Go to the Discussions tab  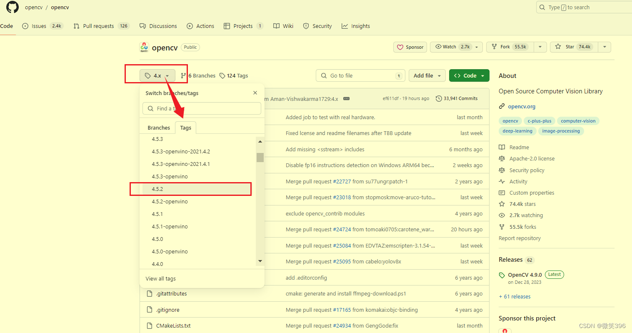pos(158,26)
